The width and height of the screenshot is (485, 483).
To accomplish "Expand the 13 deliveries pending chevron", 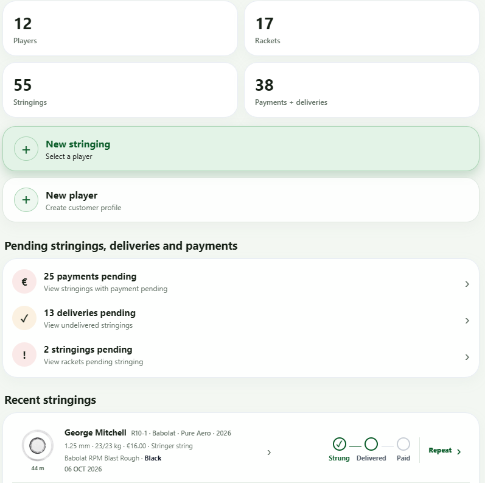I will 467,321.
